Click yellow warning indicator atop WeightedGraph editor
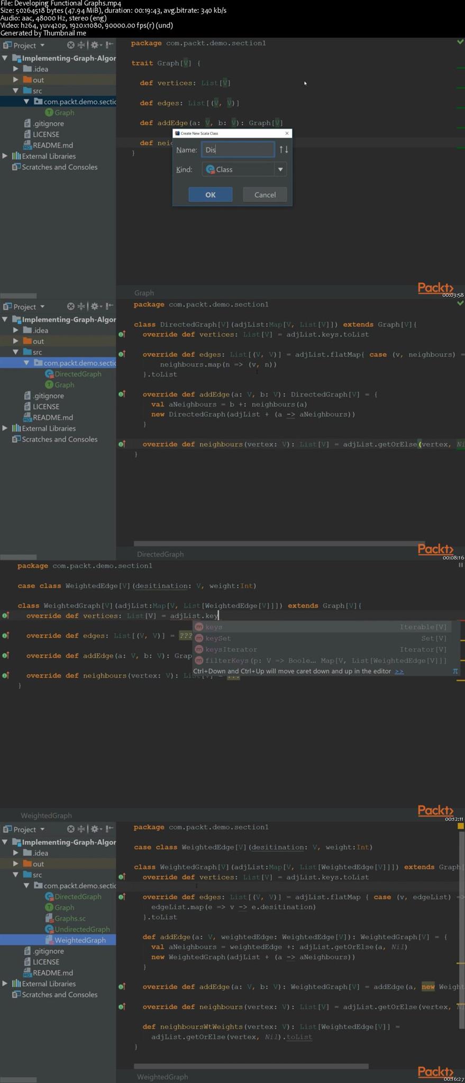465x1083 pixels. pos(460,825)
